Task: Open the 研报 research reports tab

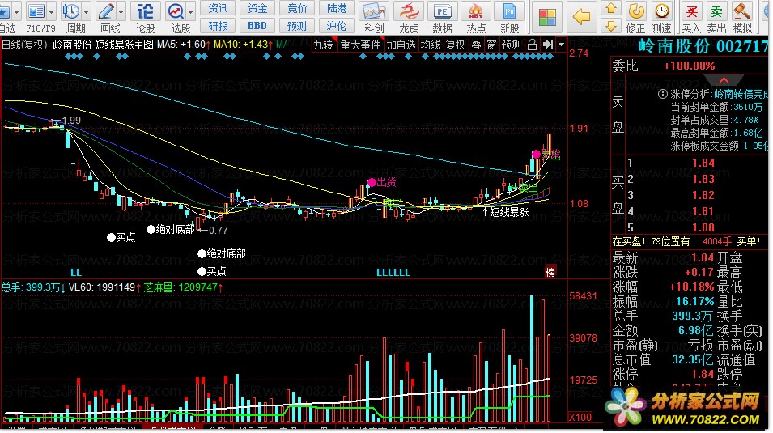Action: [x=218, y=26]
